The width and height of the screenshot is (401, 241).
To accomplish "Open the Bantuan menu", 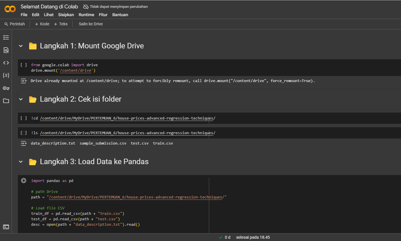I will [120, 15].
